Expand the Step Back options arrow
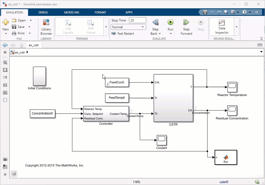This screenshot has height=185, width=265. click(x=160, y=34)
